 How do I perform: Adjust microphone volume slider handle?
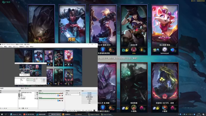coord(58,95)
